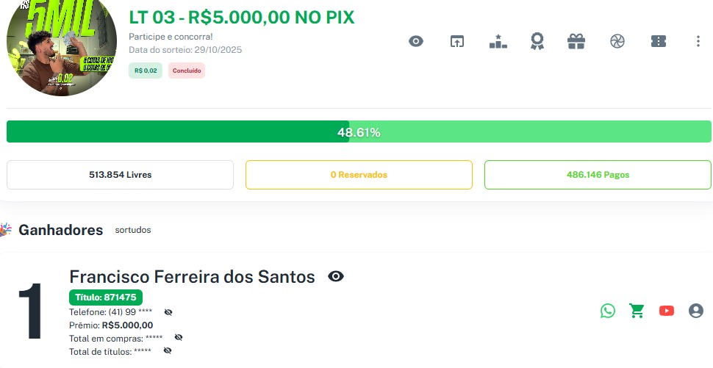Click the red YouTube video icon

tap(667, 311)
